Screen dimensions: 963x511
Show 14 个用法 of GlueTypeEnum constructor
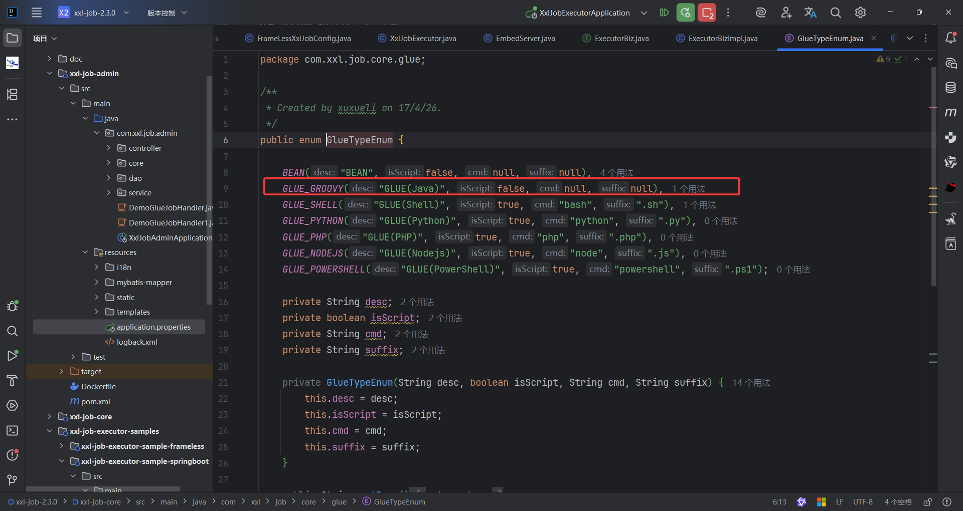pos(751,383)
